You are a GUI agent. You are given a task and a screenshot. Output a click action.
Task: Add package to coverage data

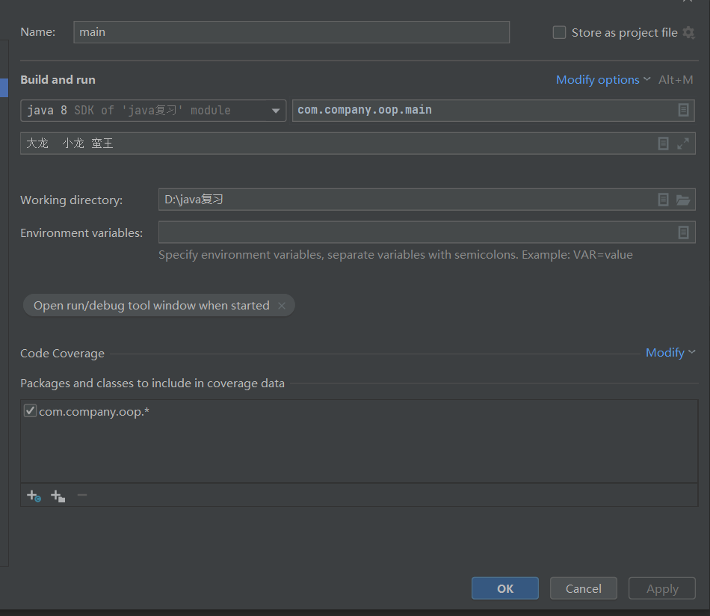click(58, 496)
